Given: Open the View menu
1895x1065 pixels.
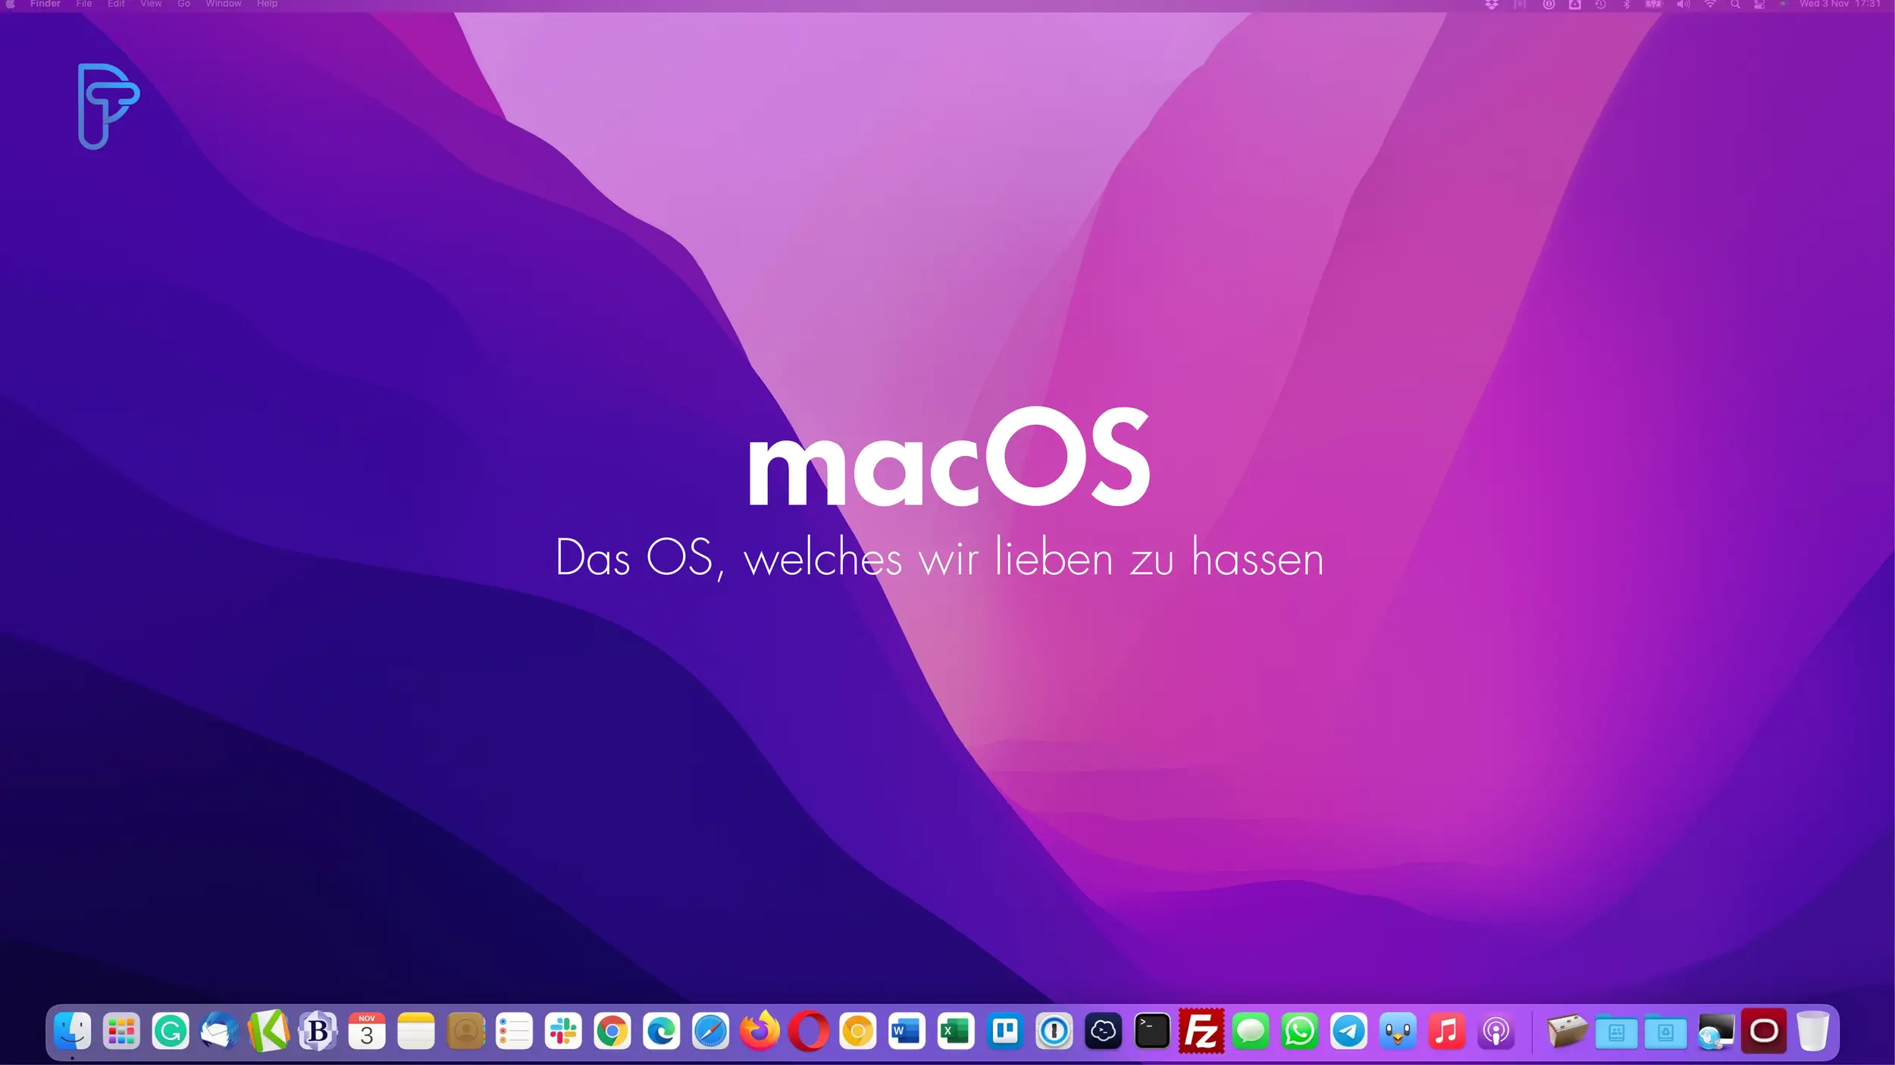Looking at the screenshot, I should click(151, 4).
